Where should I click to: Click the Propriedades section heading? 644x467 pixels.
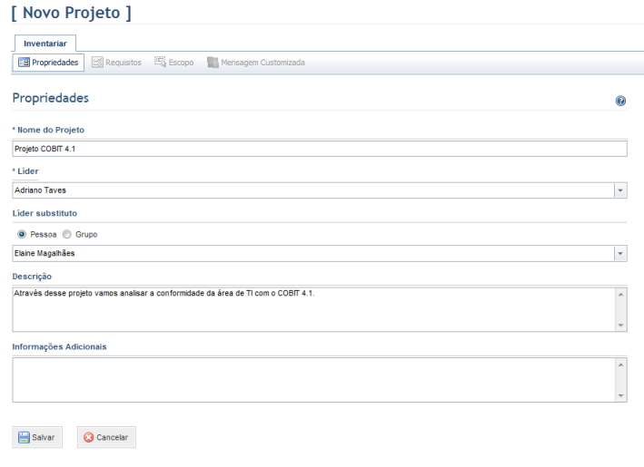(x=51, y=98)
